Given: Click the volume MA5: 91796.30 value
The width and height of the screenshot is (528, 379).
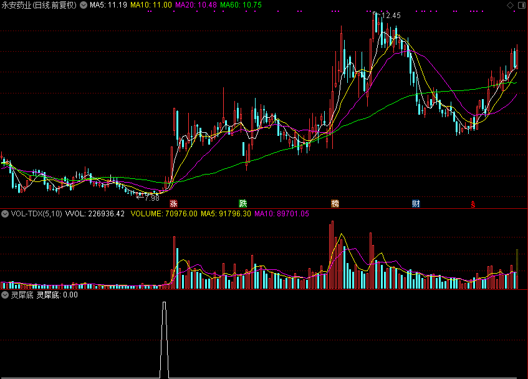Looking at the screenshot, I should click(x=226, y=214).
